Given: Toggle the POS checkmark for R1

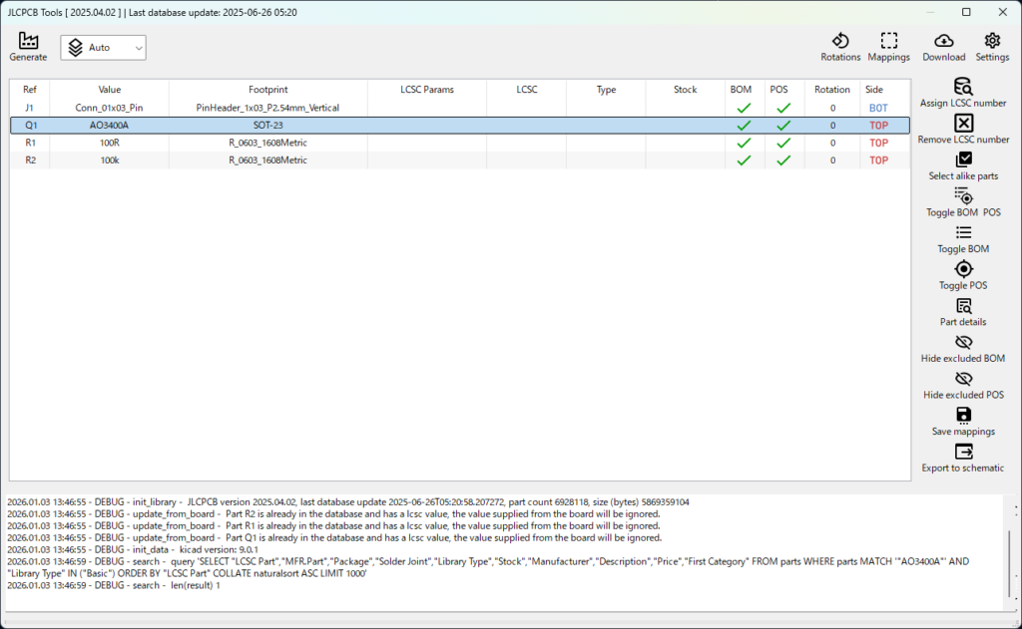Looking at the screenshot, I should coord(783,143).
